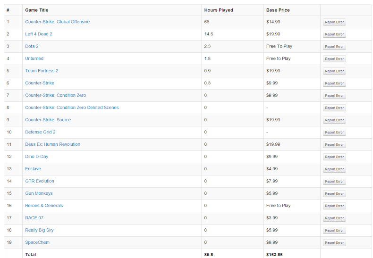This screenshot has width=373, height=258.
Task: Report Error for Left 4 Dead 2
Action: tap(334, 34)
